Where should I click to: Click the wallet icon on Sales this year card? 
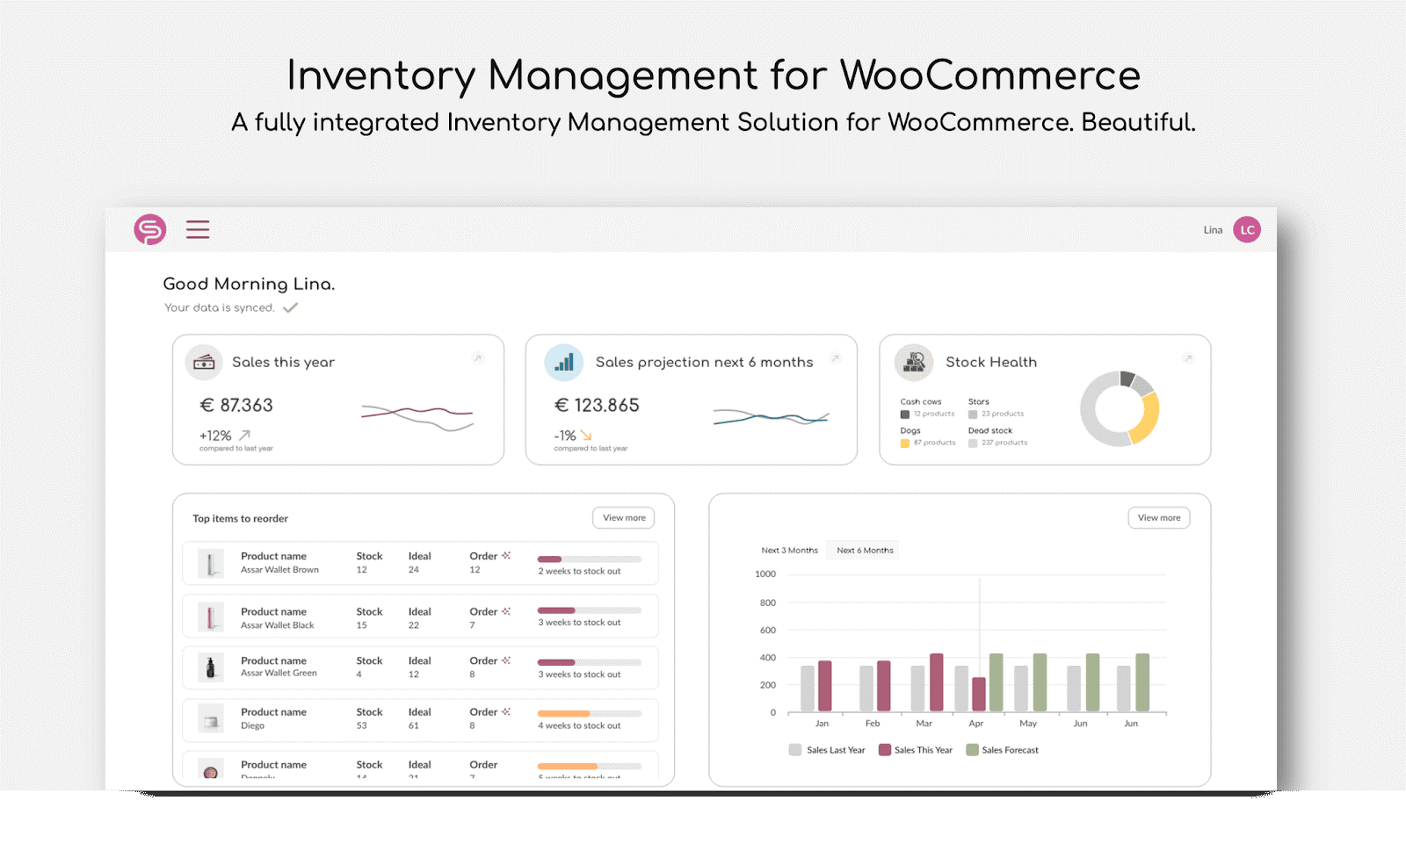pyautogui.click(x=203, y=362)
